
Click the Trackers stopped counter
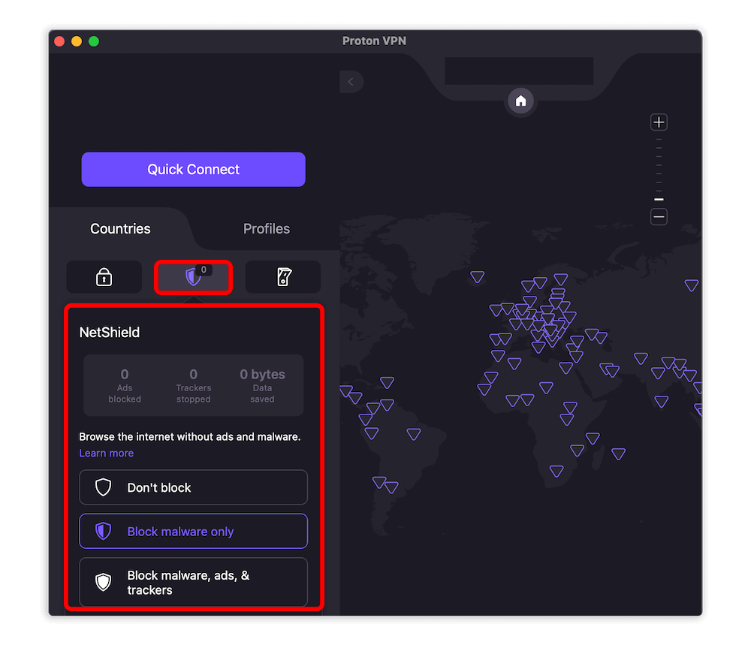pos(194,385)
